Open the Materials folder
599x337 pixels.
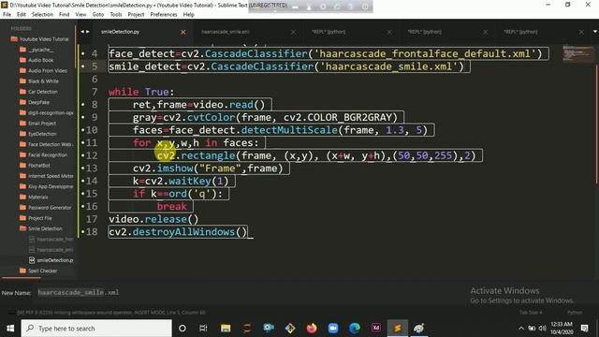(x=34, y=197)
